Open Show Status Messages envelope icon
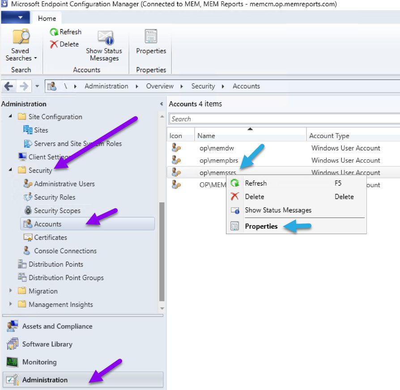 106,38
